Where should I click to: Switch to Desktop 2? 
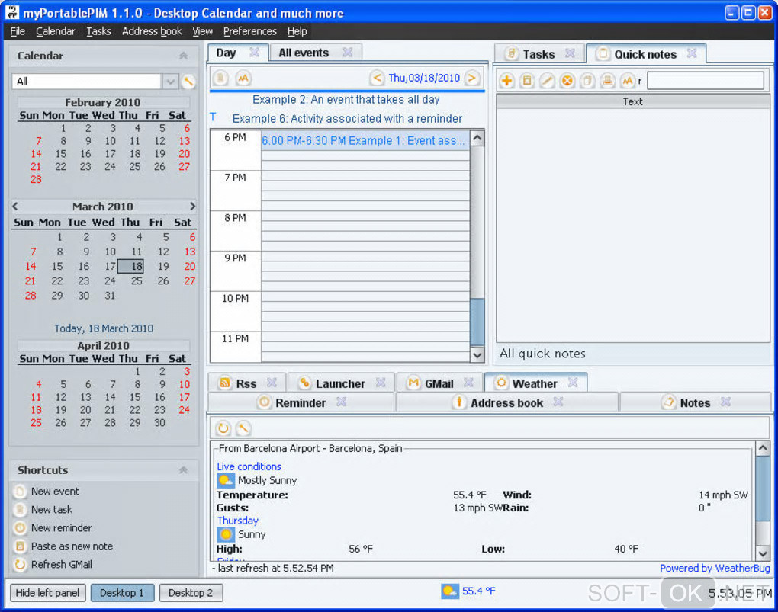click(x=191, y=593)
